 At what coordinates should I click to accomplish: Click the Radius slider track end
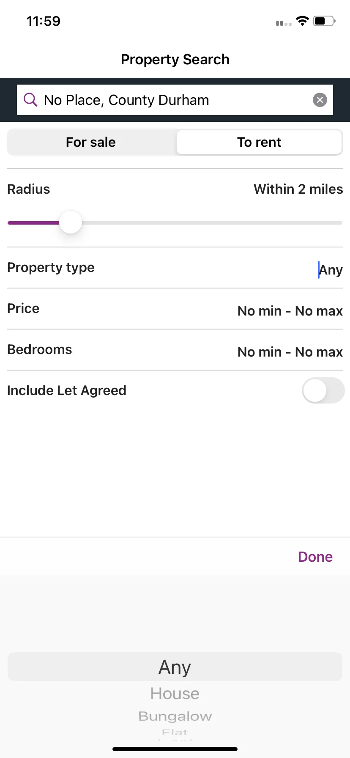[340, 223]
